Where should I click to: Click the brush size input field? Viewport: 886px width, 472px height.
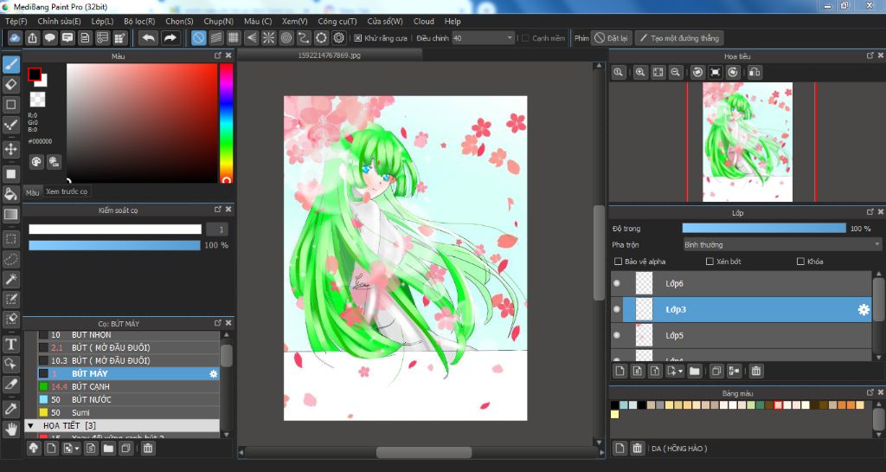[x=217, y=229]
